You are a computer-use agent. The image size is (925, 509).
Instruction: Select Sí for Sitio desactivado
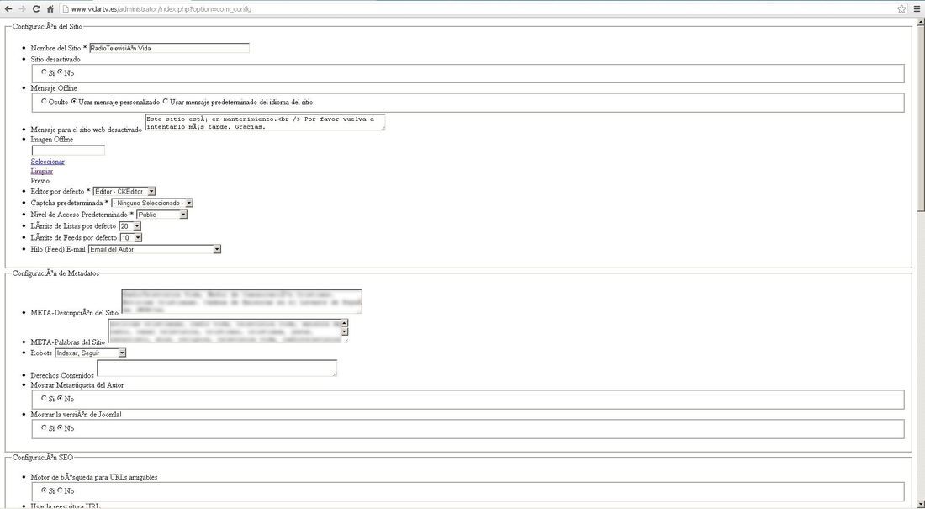click(45, 72)
